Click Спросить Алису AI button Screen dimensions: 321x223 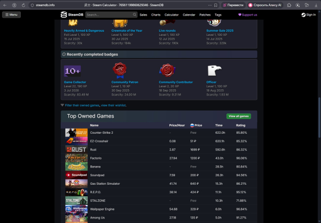(265, 5)
